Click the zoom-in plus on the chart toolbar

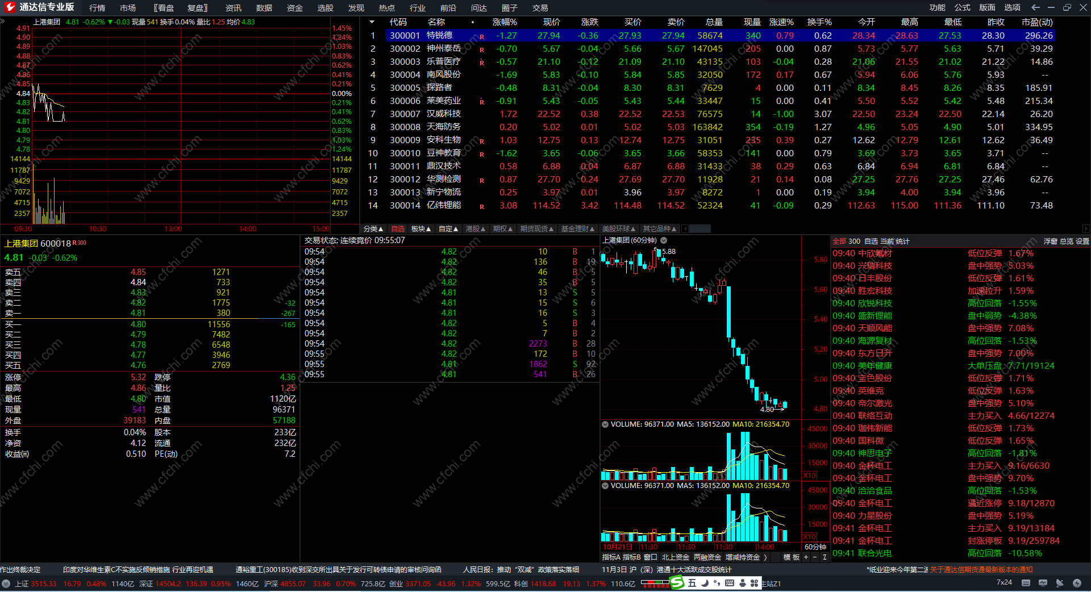pyautogui.click(x=805, y=557)
